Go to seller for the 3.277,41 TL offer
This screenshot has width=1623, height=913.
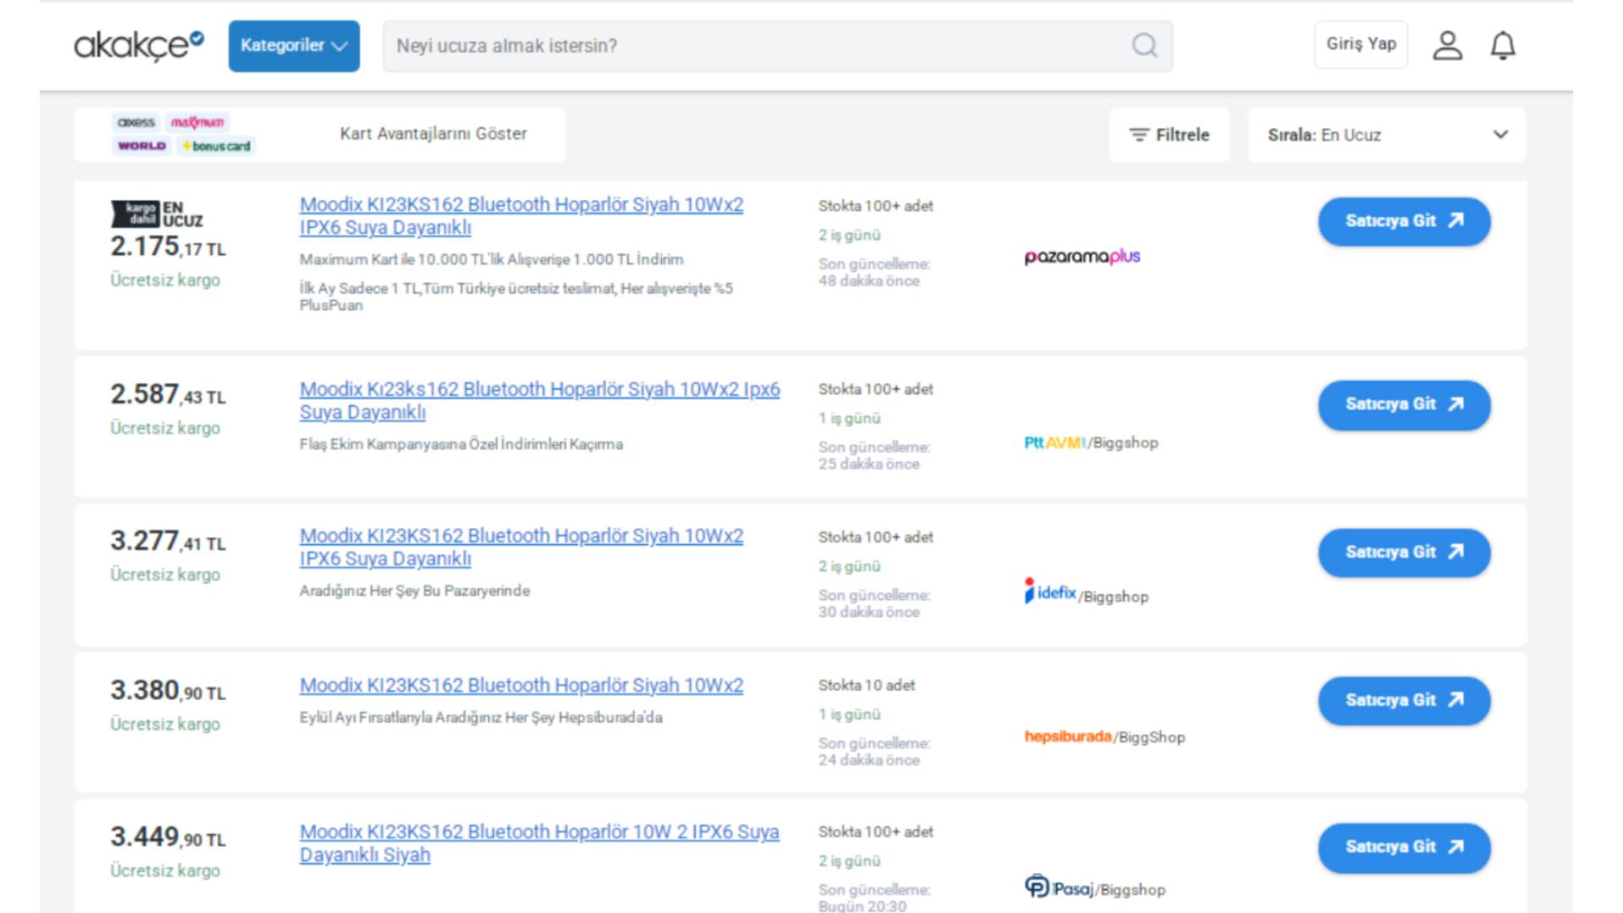coord(1403,553)
